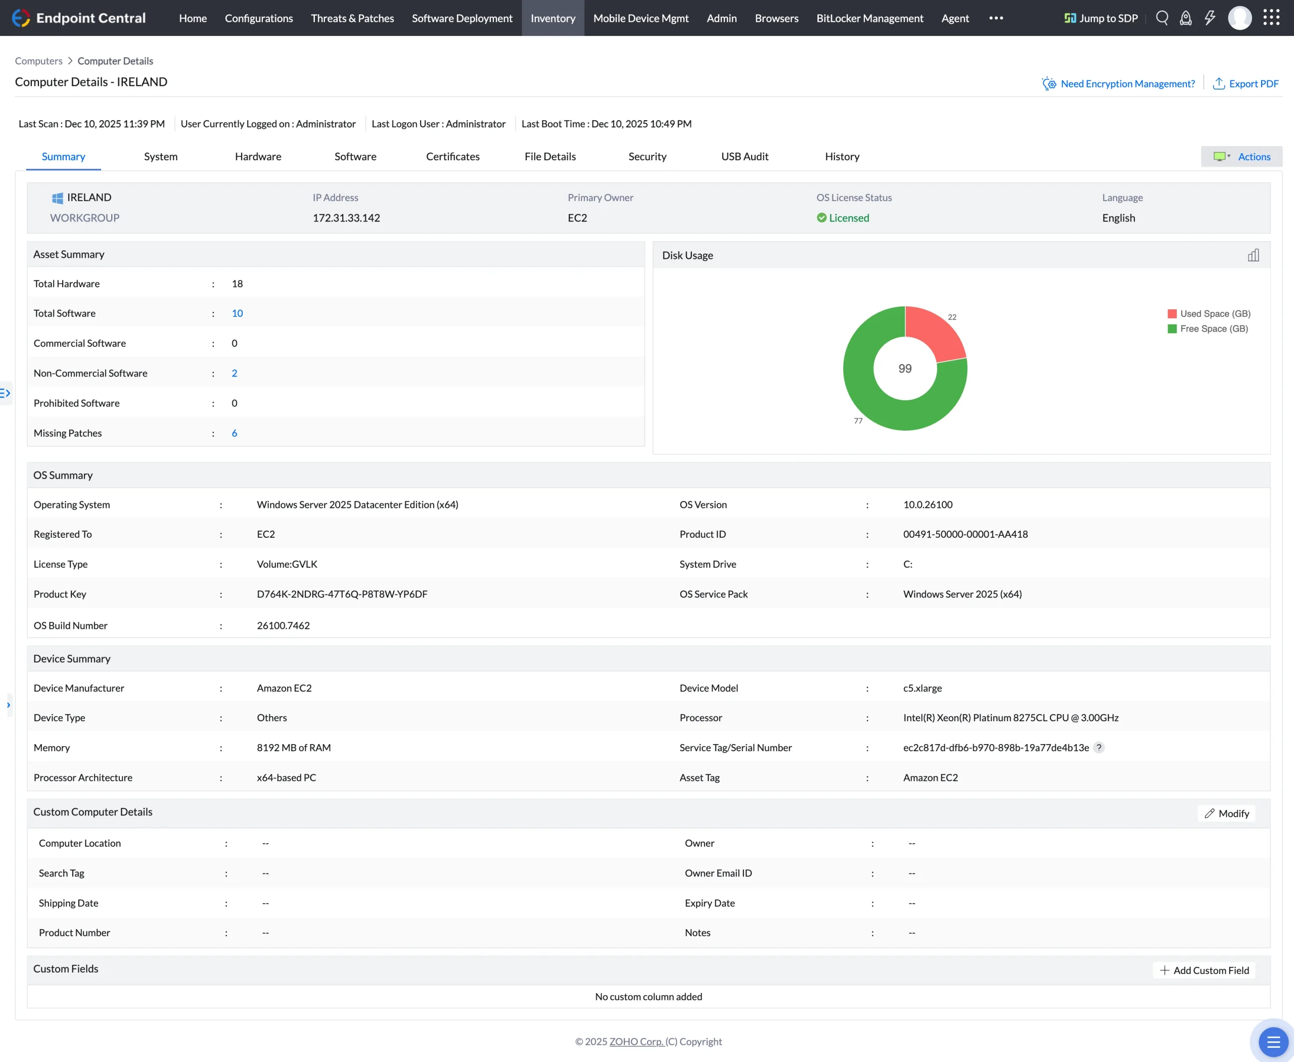Open the Admin menu
The image size is (1294, 1062).
(x=721, y=18)
